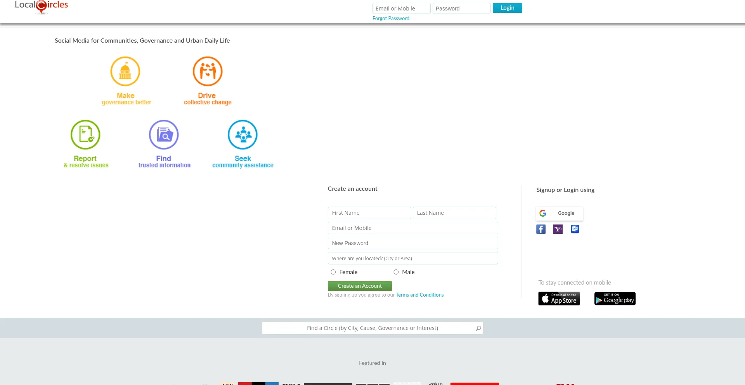Screen dimensions: 745x385
Task: Sign up using the Google button
Action: [x=559, y=213]
